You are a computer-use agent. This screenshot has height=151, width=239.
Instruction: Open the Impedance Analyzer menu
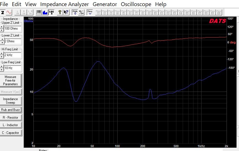click(64, 4)
